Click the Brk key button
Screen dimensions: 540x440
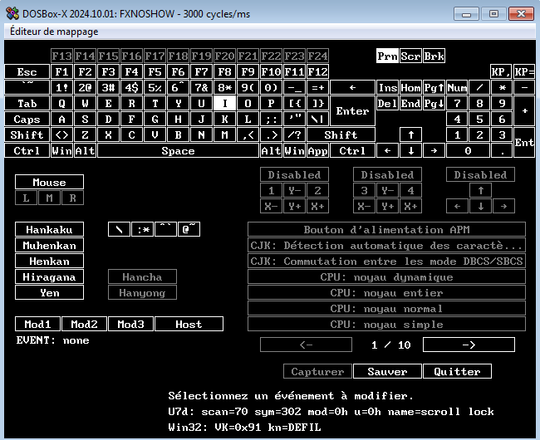click(x=434, y=56)
